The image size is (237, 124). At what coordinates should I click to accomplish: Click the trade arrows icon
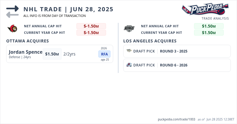coord(12,12)
